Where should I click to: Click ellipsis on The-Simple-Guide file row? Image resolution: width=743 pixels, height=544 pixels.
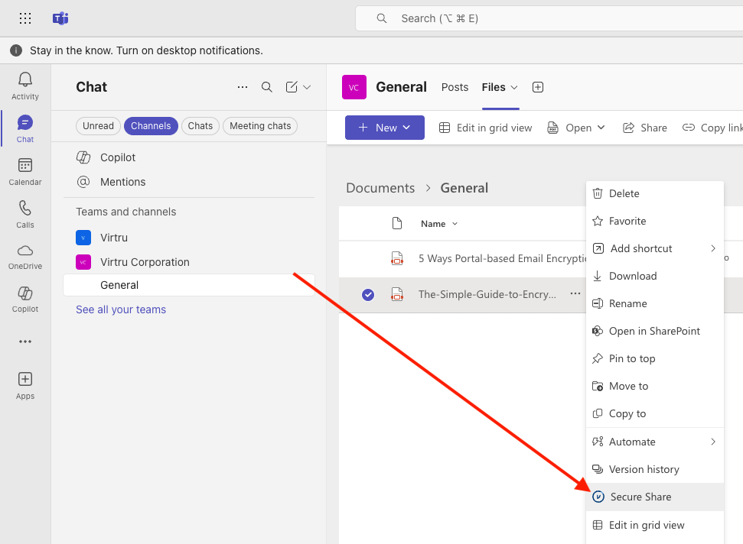(575, 293)
